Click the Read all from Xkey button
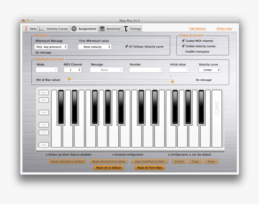 149,168
